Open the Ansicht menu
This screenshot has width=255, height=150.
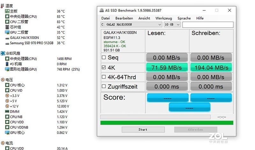pyautogui.click(x=144, y=18)
